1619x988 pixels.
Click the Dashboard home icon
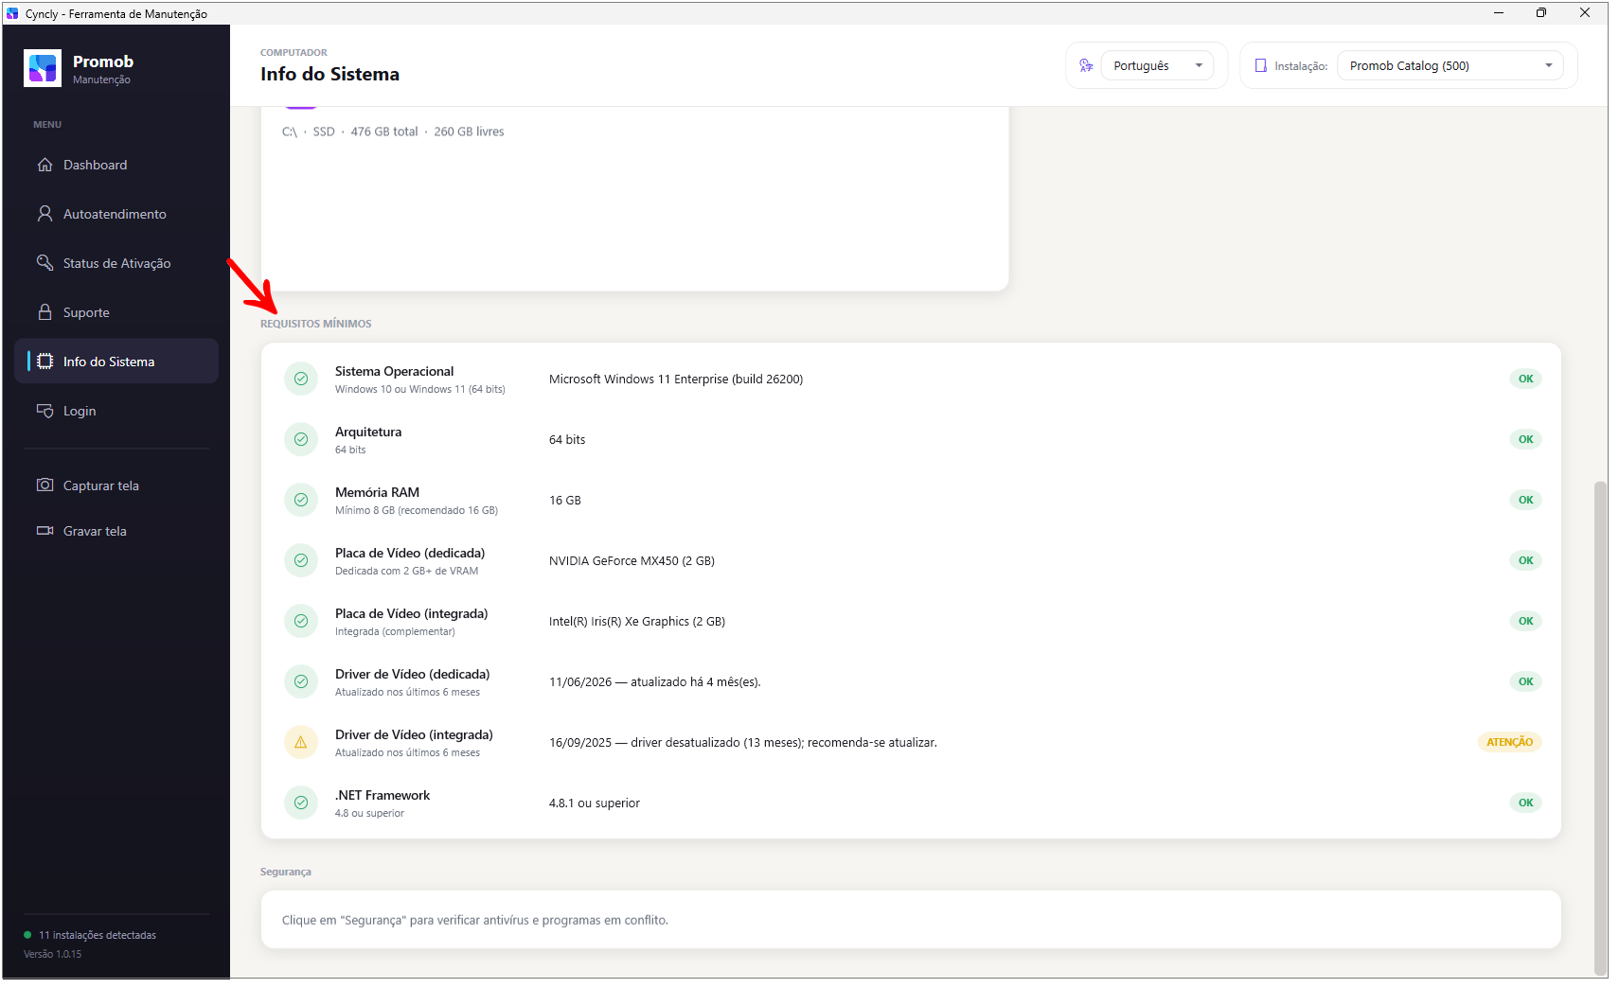coord(44,165)
